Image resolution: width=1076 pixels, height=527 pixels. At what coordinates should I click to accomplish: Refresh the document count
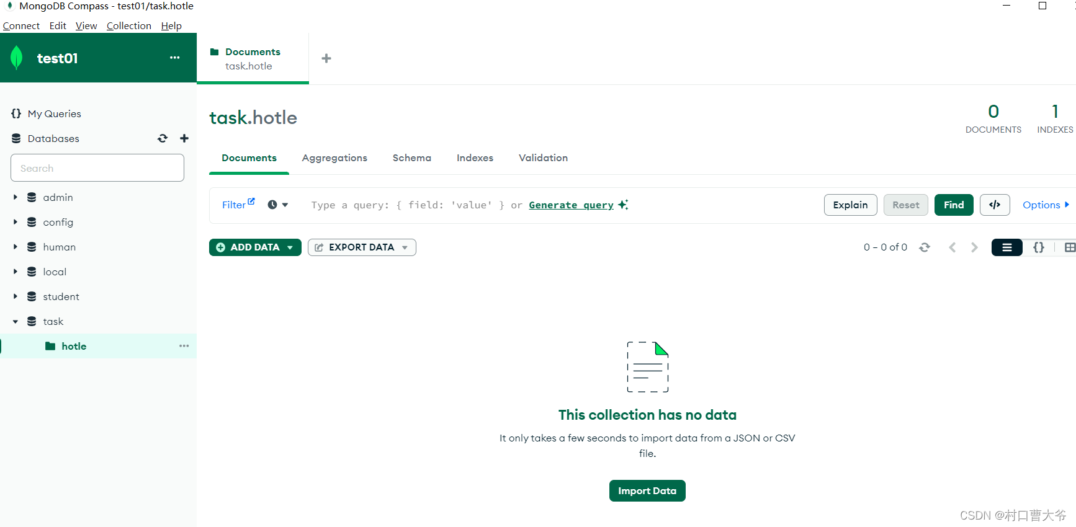pos(925,247)
